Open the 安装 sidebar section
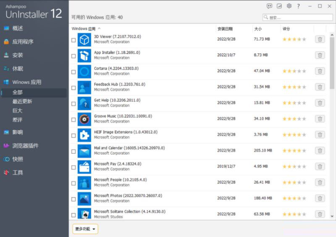 [x=18, y=55]
